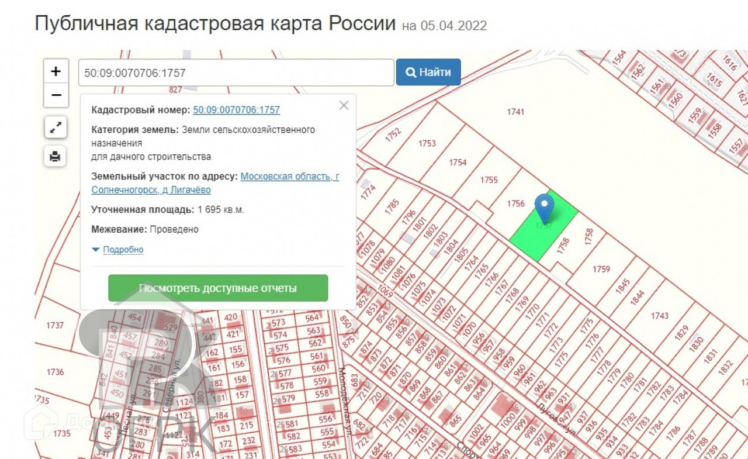Select parcel 1844 on the map
This screenshot has width=748, height=459.
tap(638, 298)
